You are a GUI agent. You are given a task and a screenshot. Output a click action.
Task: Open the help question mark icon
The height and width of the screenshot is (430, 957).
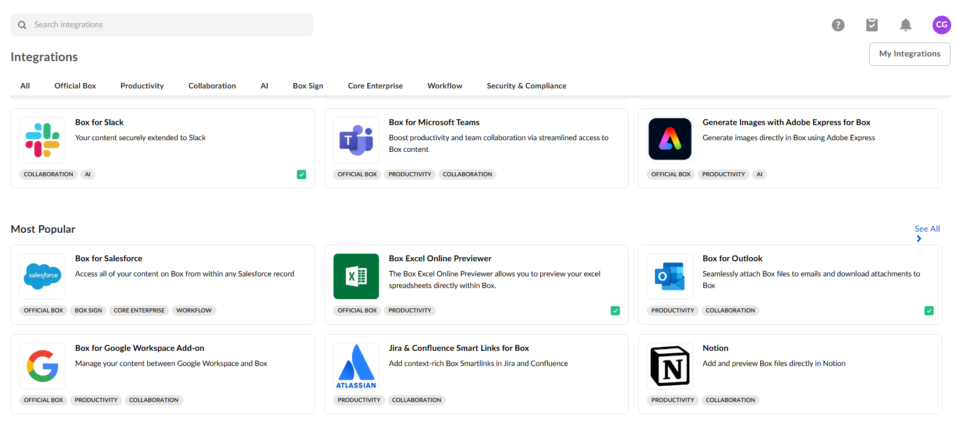pyautogui.click(x=838, y=25)
